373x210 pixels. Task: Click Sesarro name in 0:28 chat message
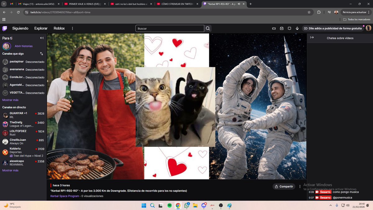tap(325, 192)
